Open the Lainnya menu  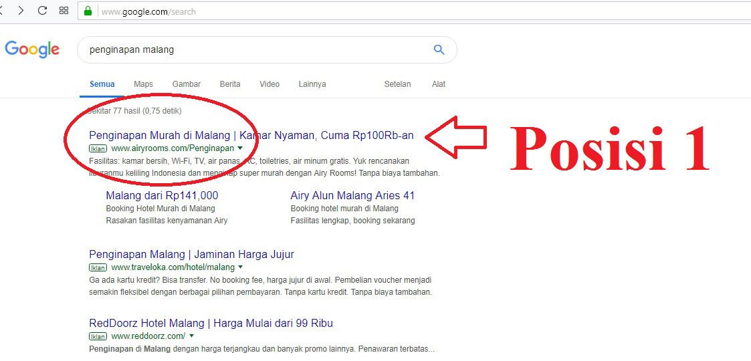(312, 84)
